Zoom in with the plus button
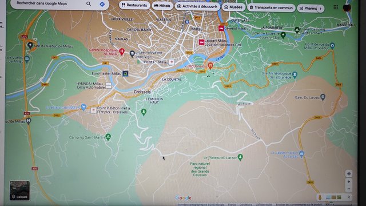Viewport: 366px width, 206px height. pos(349,182)
